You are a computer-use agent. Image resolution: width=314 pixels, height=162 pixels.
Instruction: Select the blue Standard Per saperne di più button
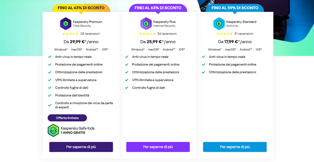tap(235, 147)
